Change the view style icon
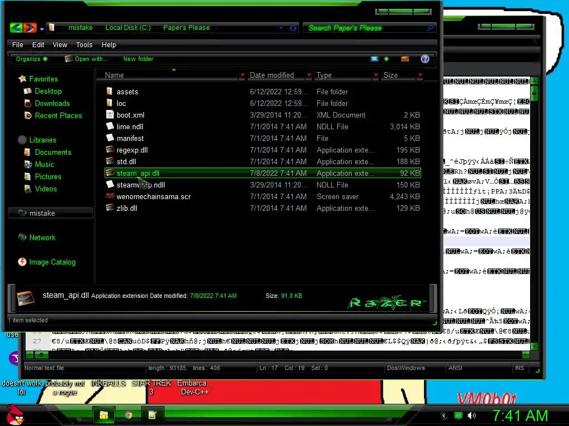Viewport: 569px width, 426px height. tap(375, 59)
